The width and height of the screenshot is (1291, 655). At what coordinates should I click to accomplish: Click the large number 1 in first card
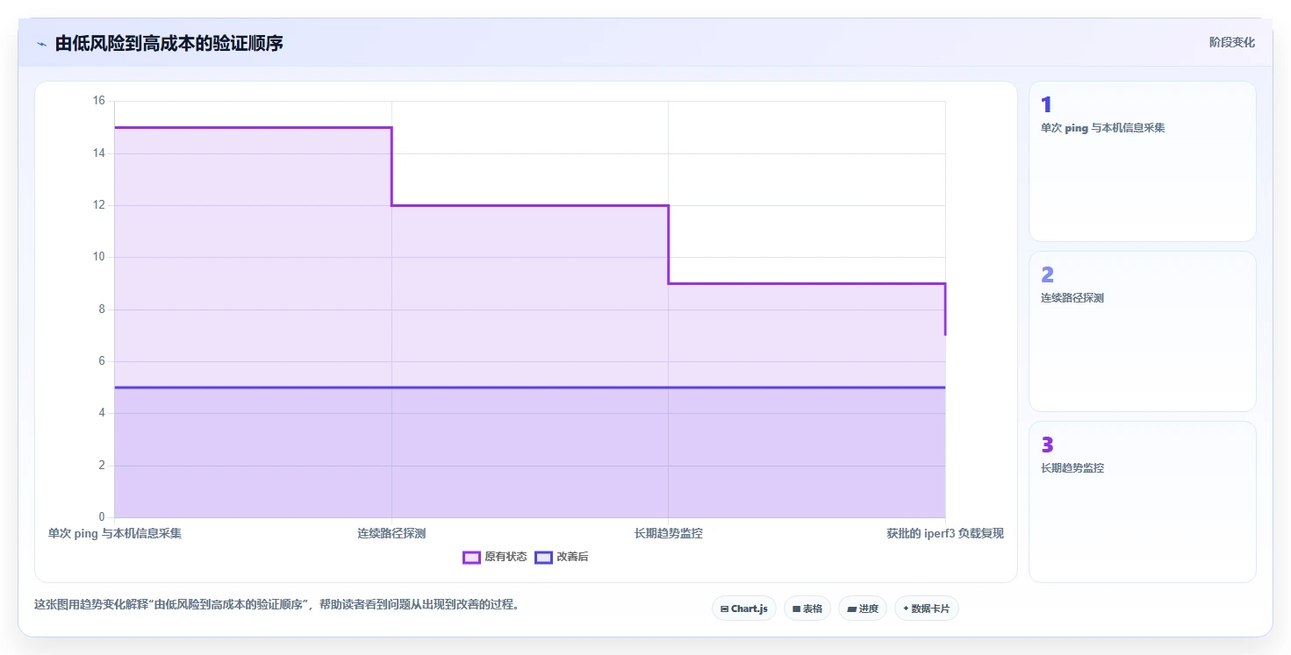click(x=1046, y=105)
